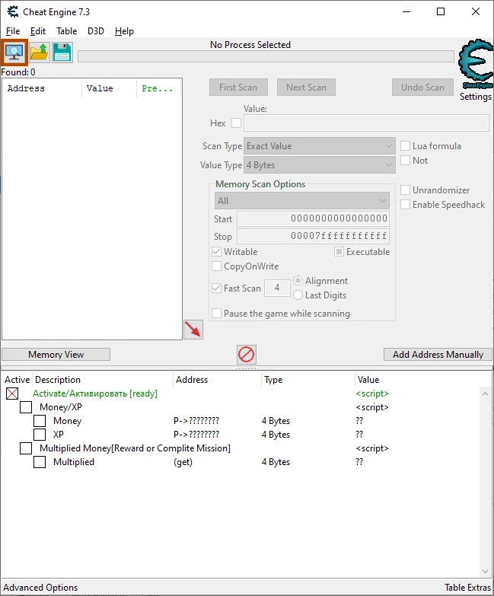Click the Stop address field

[313, 236]
